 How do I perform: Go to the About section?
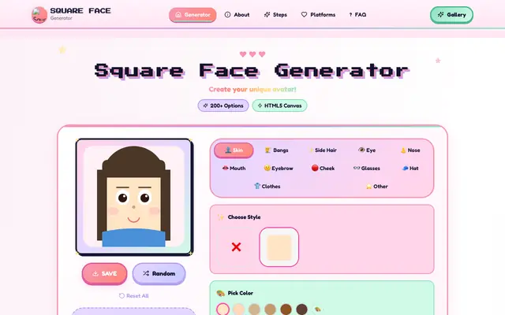click(x=237, y=15)
